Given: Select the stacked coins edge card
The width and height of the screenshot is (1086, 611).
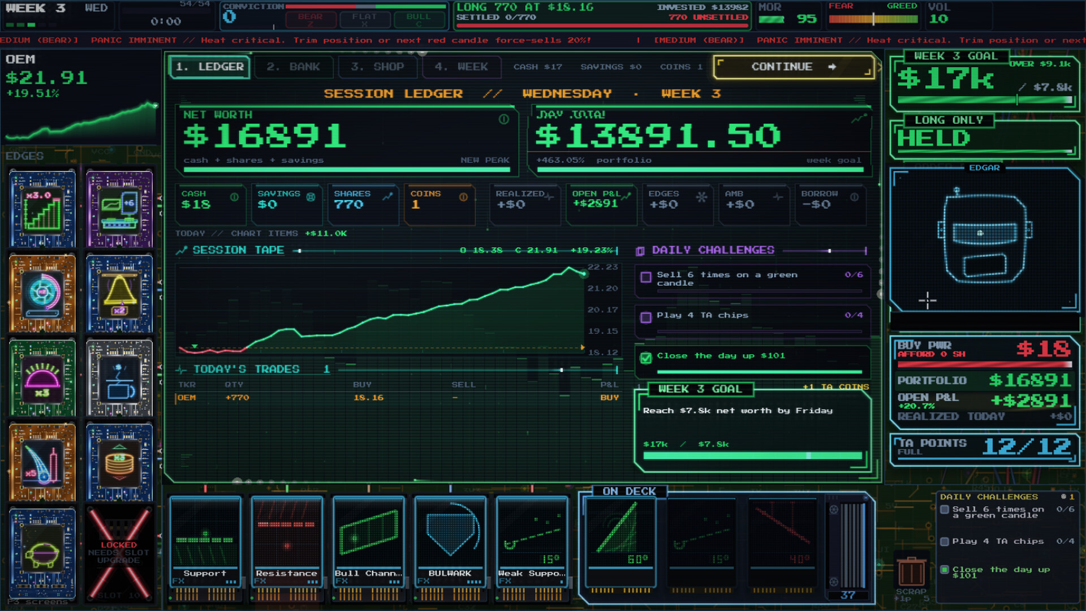Looking at the screenshot, I should [x=119, y=462].
